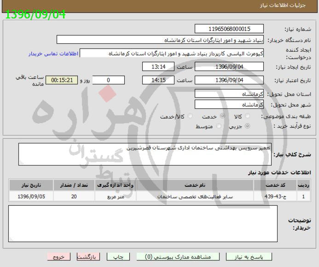Open 'اطلاعات تماس خریدار' link
This screenshot has height=267, width=319.
pyautogui.click(x=53, y=53)
